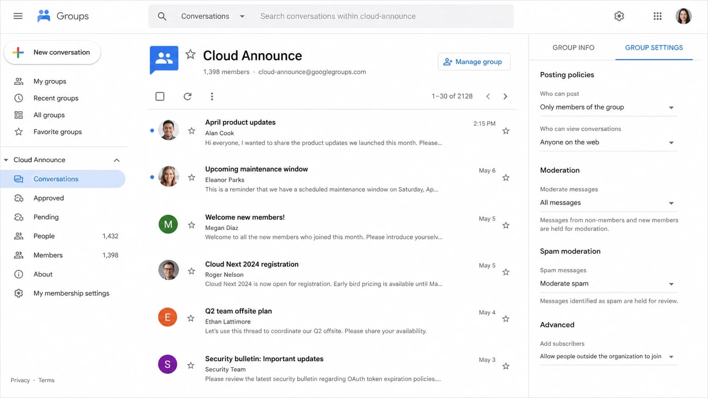This screenshot has height=398, width=708.
Task: Star Welcome new members beside avatar
Action: pos(191,225)
